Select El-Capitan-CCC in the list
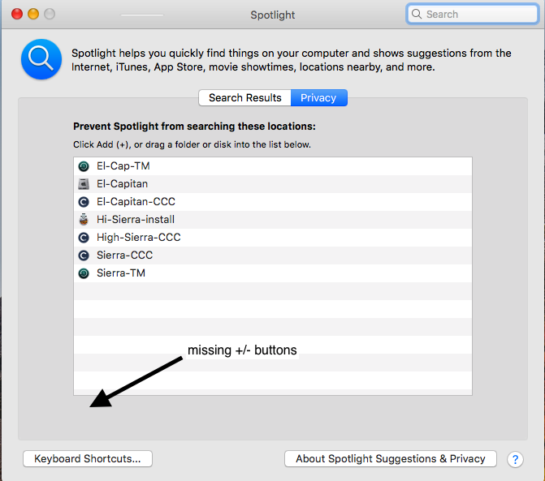 [x=273, y=202]
